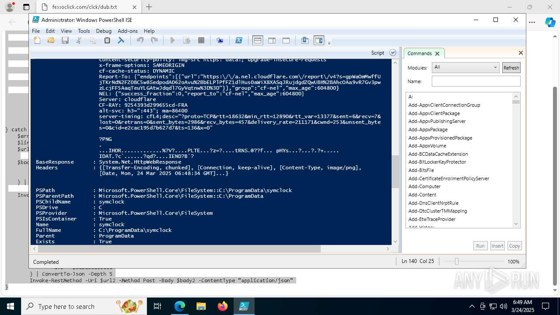The height and width of the screenshot is (315, 560).
Task: Click the Copy button in Commands pane
Action: click(x=514, y=246)
